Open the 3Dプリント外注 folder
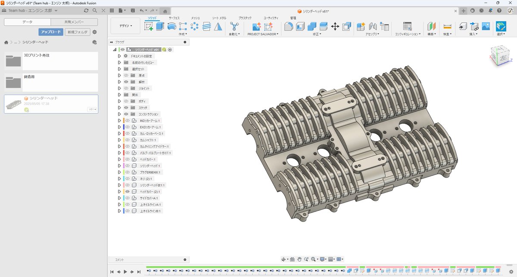Image resolution: width=517 pixels, height=277 pixels. 51,61
